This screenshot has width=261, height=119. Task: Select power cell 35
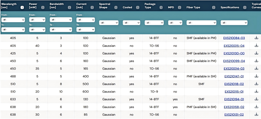point(37,69)
